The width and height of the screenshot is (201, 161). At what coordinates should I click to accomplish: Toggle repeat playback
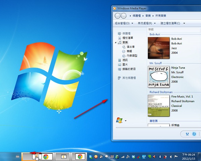[194, 134]
